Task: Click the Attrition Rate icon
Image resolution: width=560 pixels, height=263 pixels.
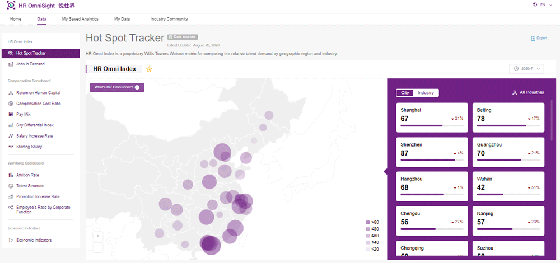Action: [10, 175]
